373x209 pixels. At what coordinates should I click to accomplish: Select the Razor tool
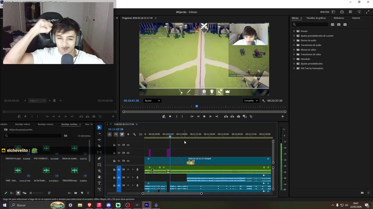coord(99,146)
